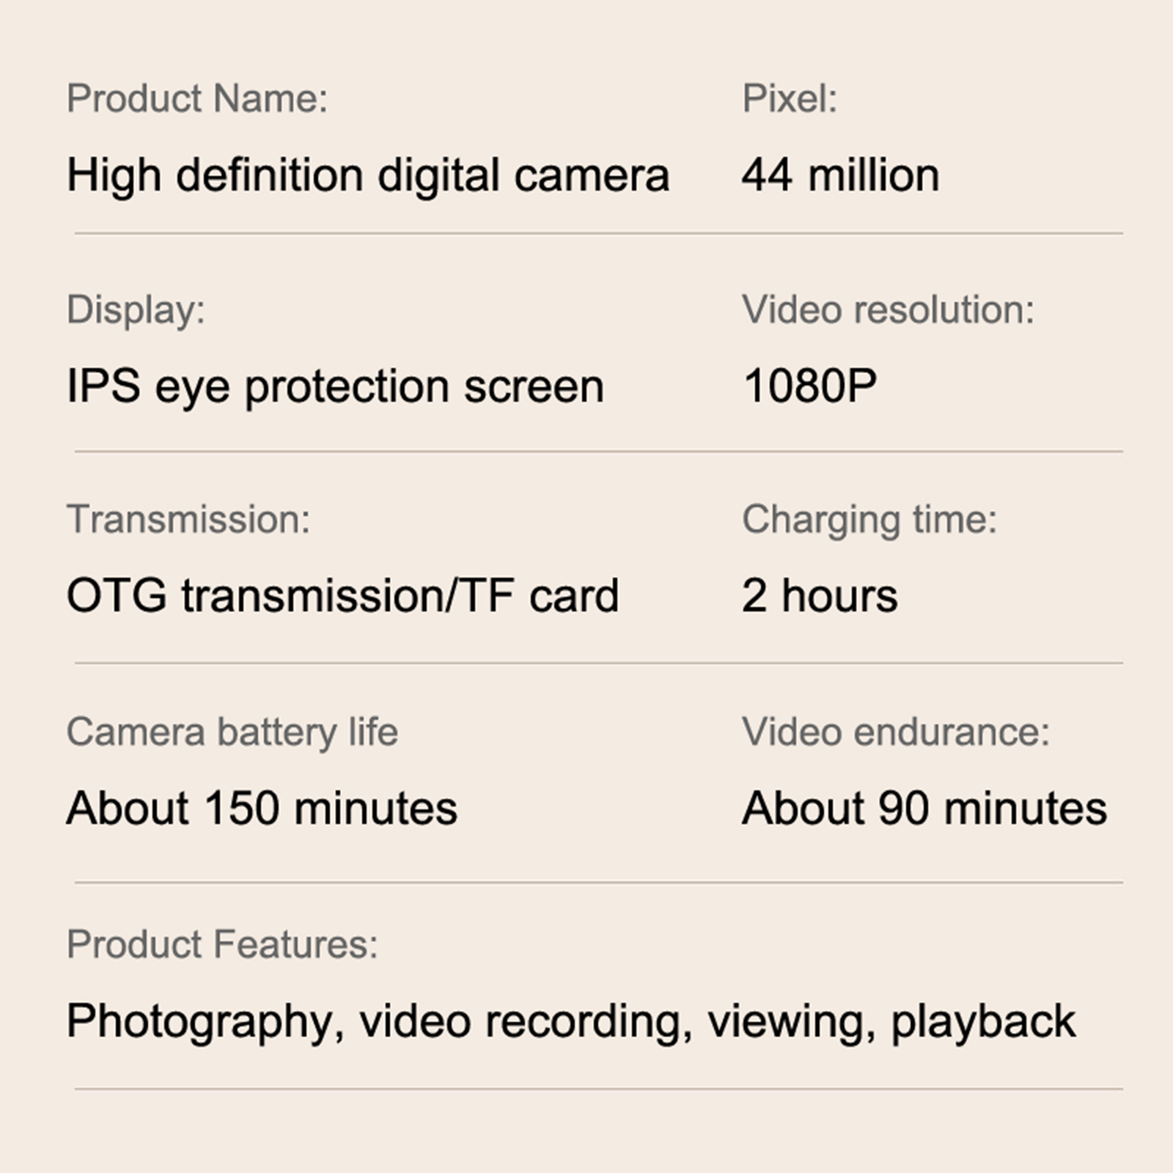Click the "Product Features:" label
1173x1173 pixels.
click(222, 944)
